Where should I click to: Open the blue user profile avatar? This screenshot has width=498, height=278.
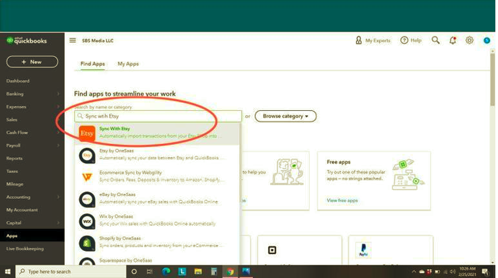(487, 40)
